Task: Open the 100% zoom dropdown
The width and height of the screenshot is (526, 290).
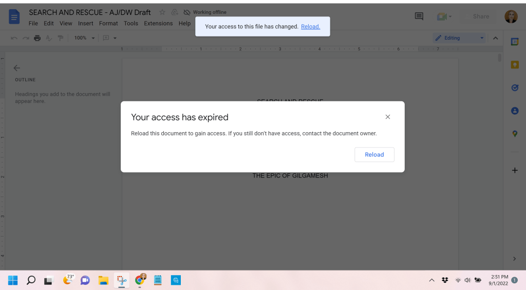Action: (x=85, y=38)
